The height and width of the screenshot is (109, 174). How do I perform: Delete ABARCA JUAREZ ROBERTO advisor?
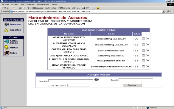pyautogui.click(x=148, y=39)
